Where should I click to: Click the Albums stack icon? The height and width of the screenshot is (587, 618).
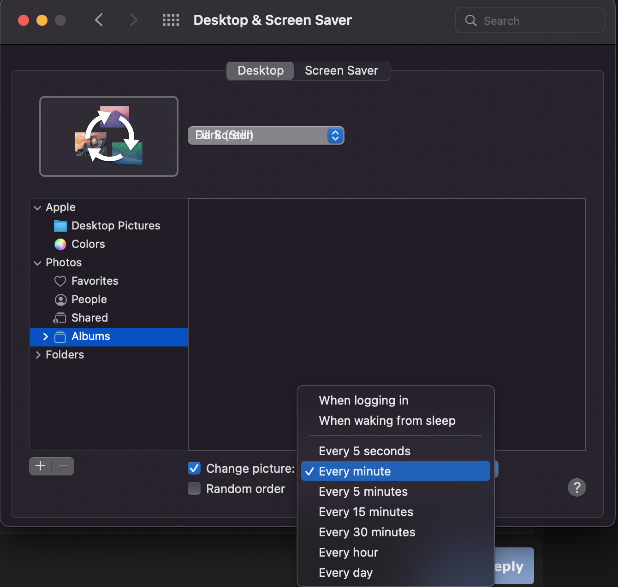point(60,337)
